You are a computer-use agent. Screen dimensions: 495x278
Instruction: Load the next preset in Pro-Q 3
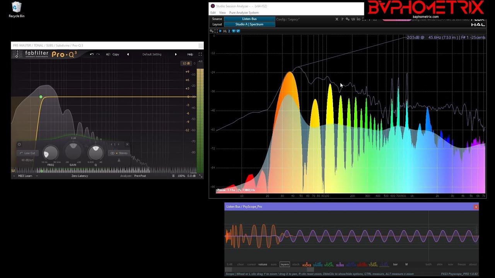tap(176, 54)
